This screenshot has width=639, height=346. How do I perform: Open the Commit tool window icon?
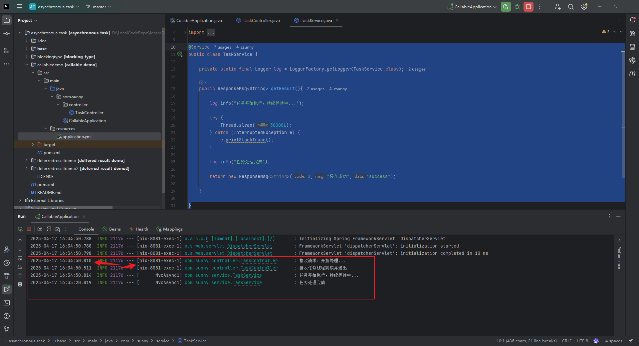point(7,34)
